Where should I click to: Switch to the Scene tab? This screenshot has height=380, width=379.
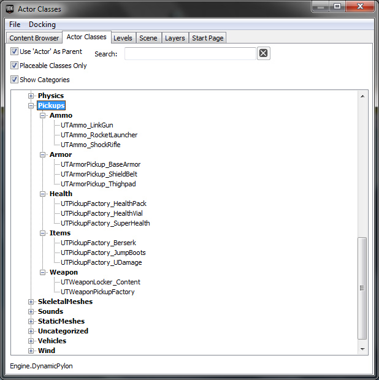pyautogui.click(x=148, y=38)
